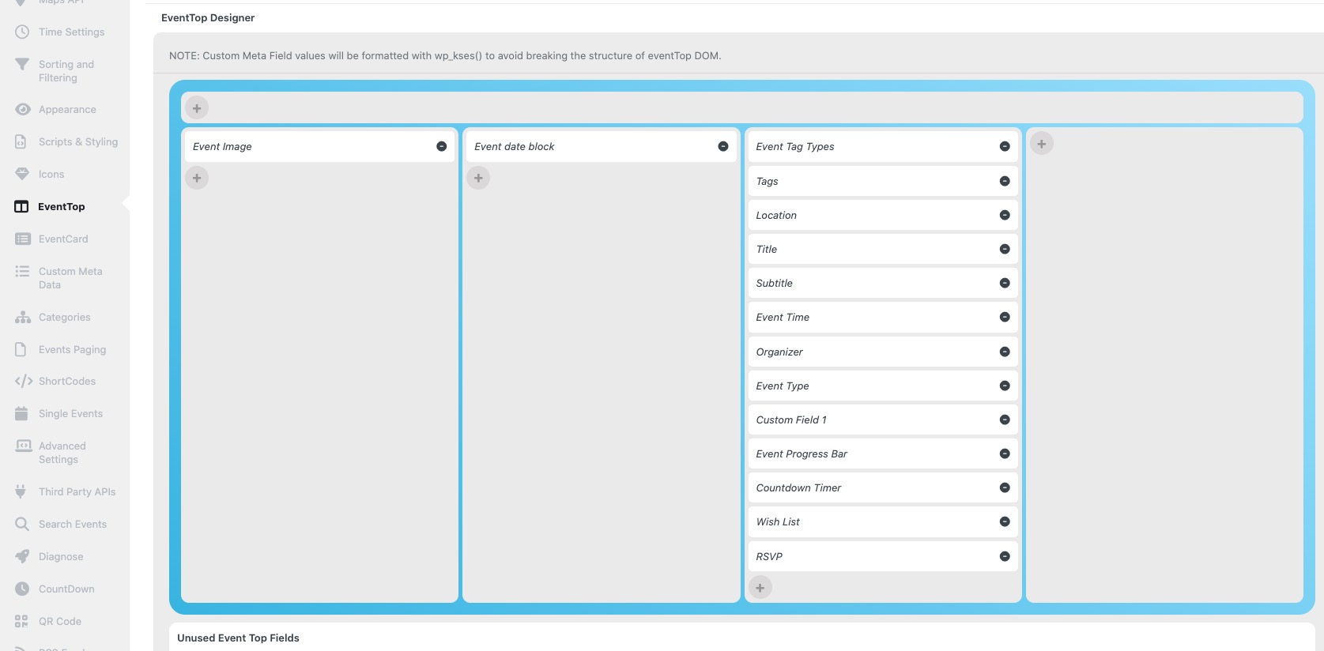Select the Wish List item
The height and width of the screenshot is (651, 1324).
[x=882, y=521]
